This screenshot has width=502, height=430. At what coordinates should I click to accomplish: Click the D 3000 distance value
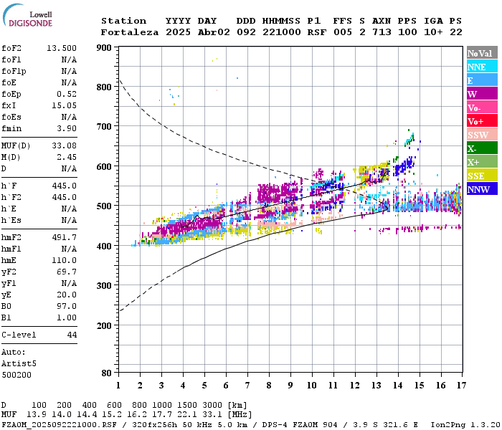pyautogui.click(x=212, y=406)
